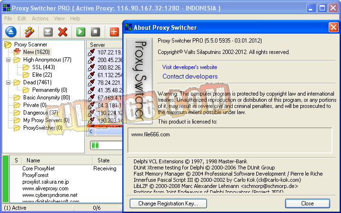Select server row 107.22.19
341x213 pixels.
(105, 52)
